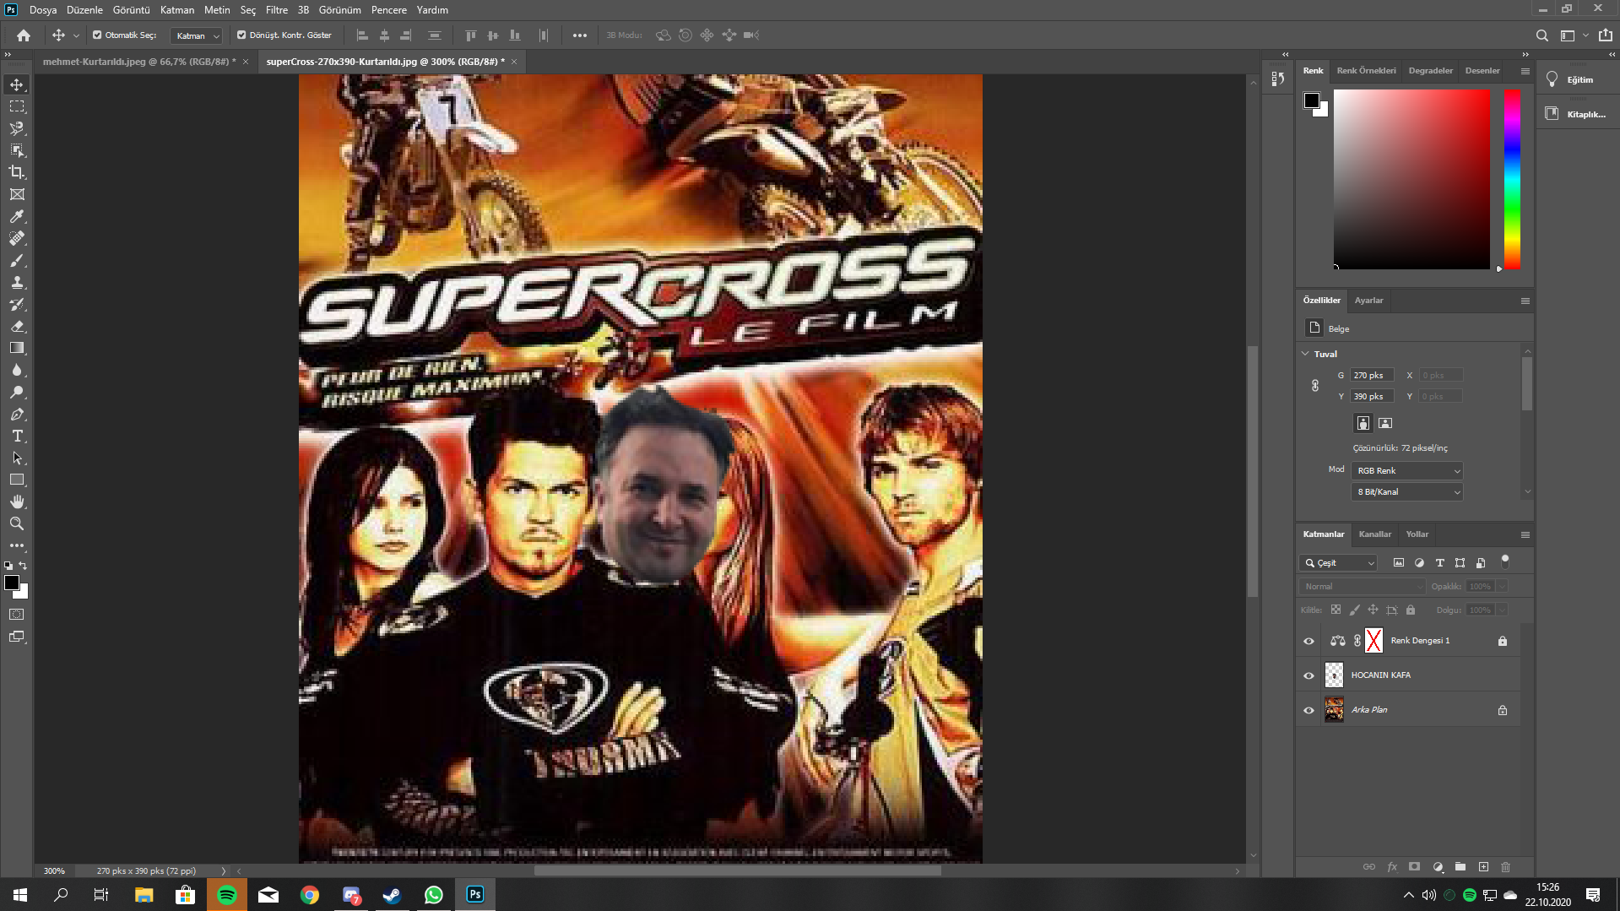Select the Lasso tool
Image resolution: width=1620 pixels, height=911 pixels.
[17, 128]
